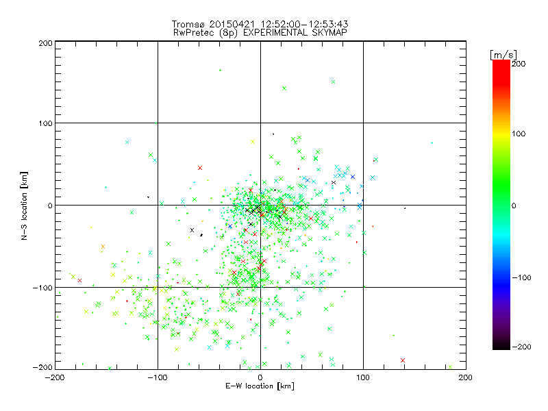Click x-axis tick label "100"
This screenshot has width=548, height=411.
(363, 377)
